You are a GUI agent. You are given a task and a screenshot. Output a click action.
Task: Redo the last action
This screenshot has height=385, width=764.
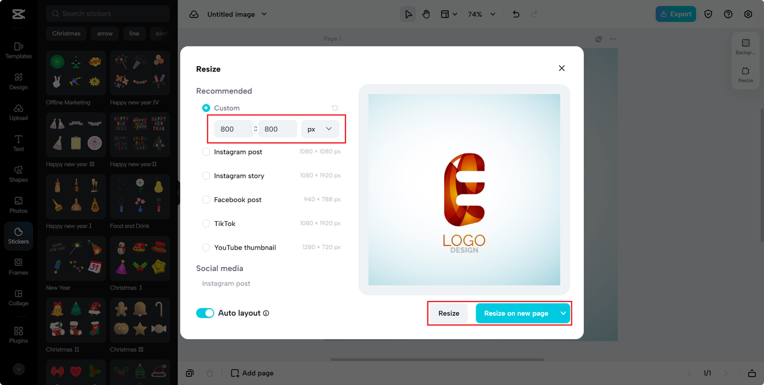tap(534, 14)
